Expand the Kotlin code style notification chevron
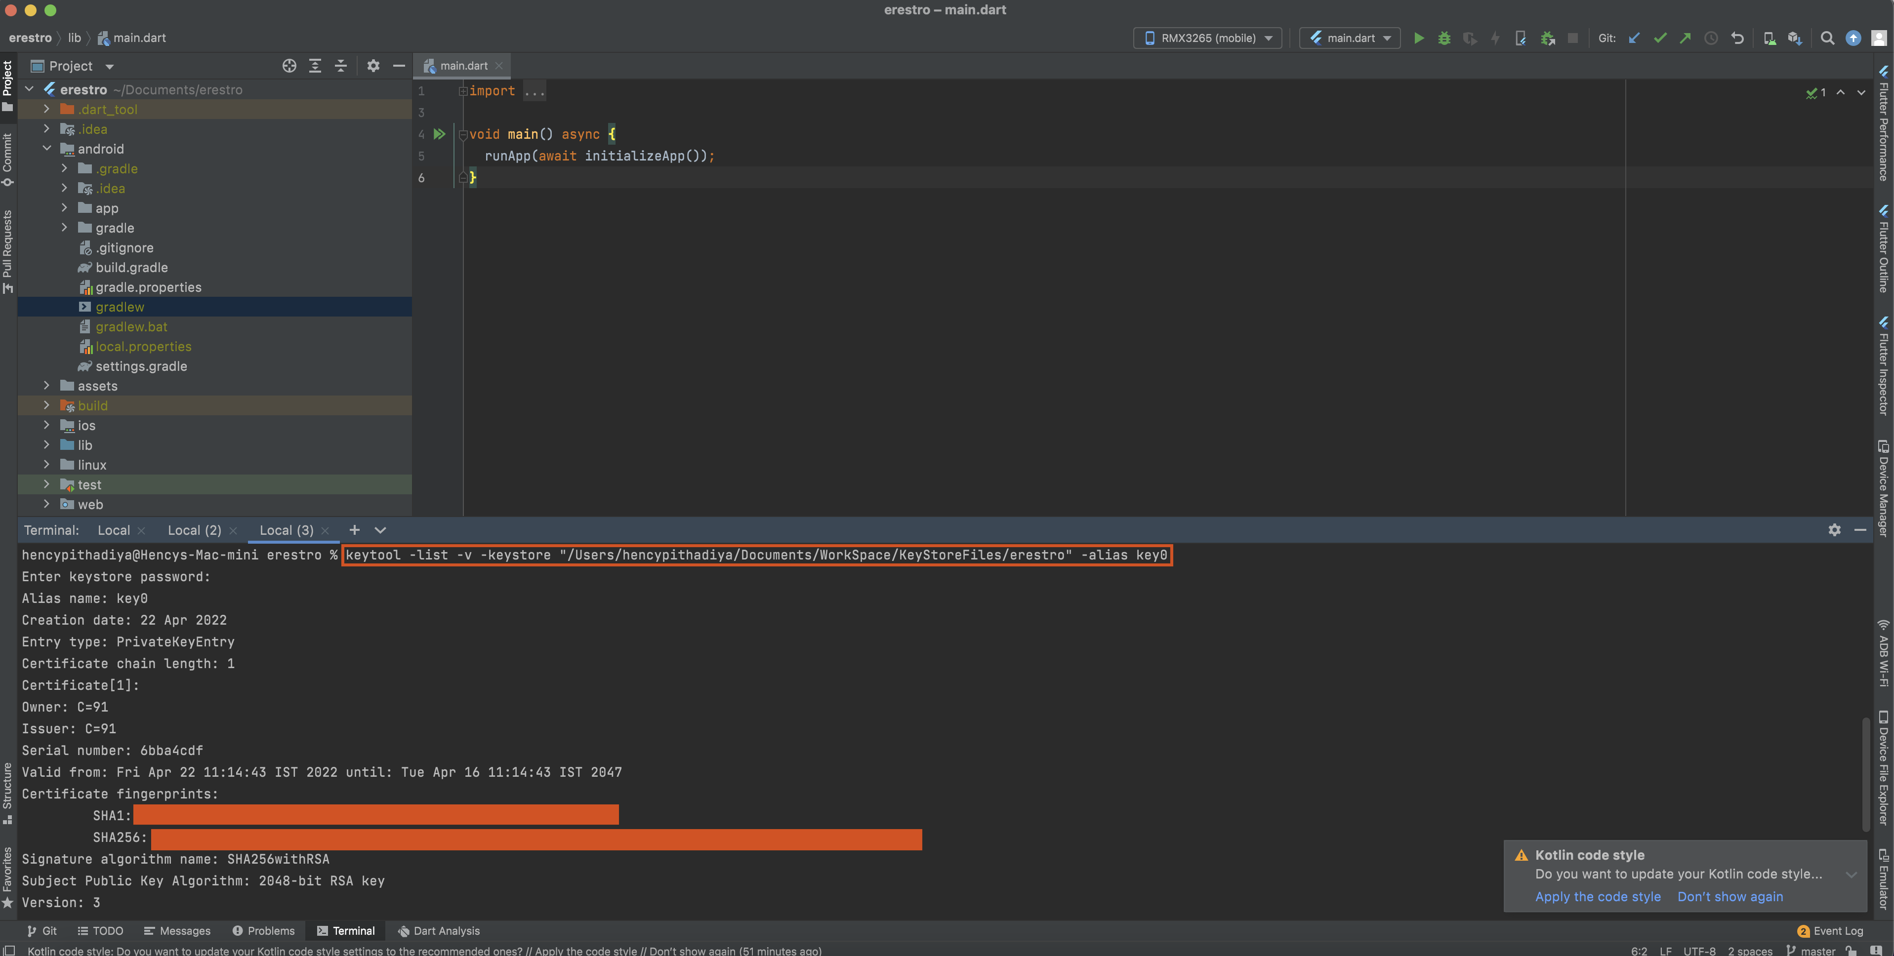 point(1852,875)
